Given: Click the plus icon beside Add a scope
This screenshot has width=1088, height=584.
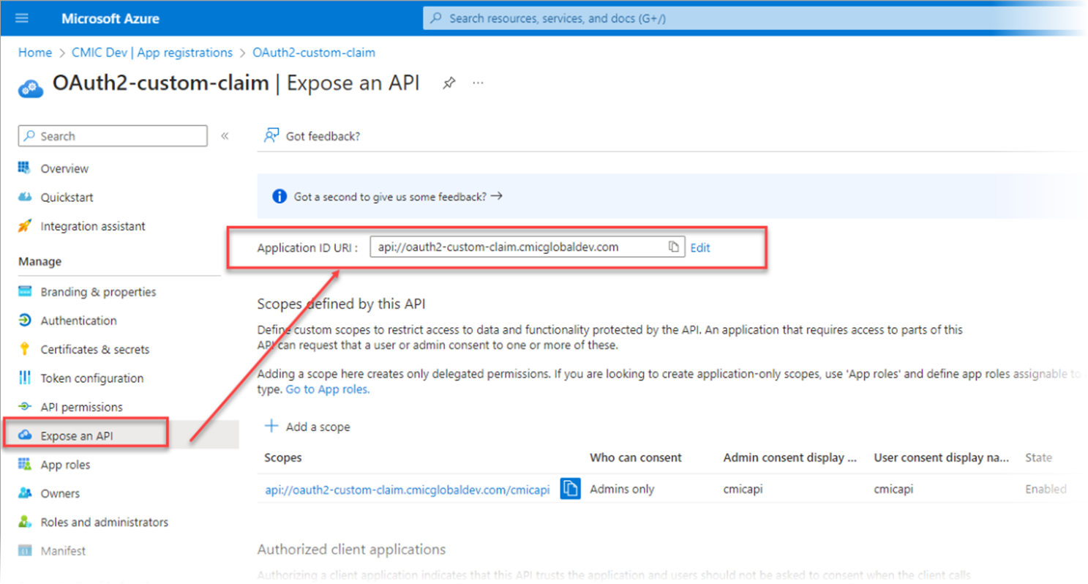Looking at the screenshot, I should coord(271,426).
